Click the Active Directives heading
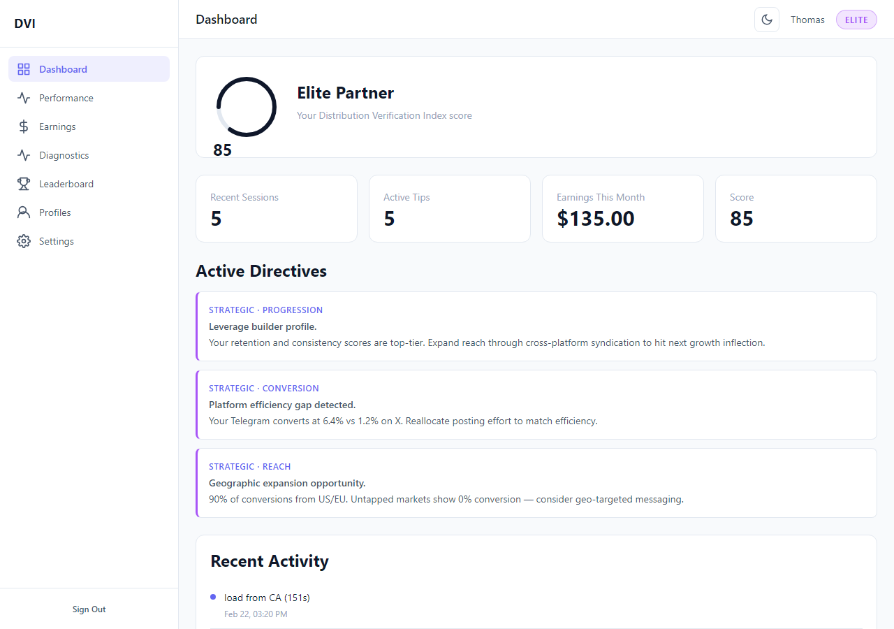894x629 pixels. click(x=261, y=271)
